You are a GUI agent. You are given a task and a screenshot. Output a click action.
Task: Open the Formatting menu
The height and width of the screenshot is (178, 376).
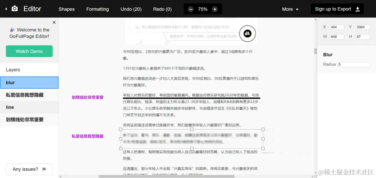97,9
